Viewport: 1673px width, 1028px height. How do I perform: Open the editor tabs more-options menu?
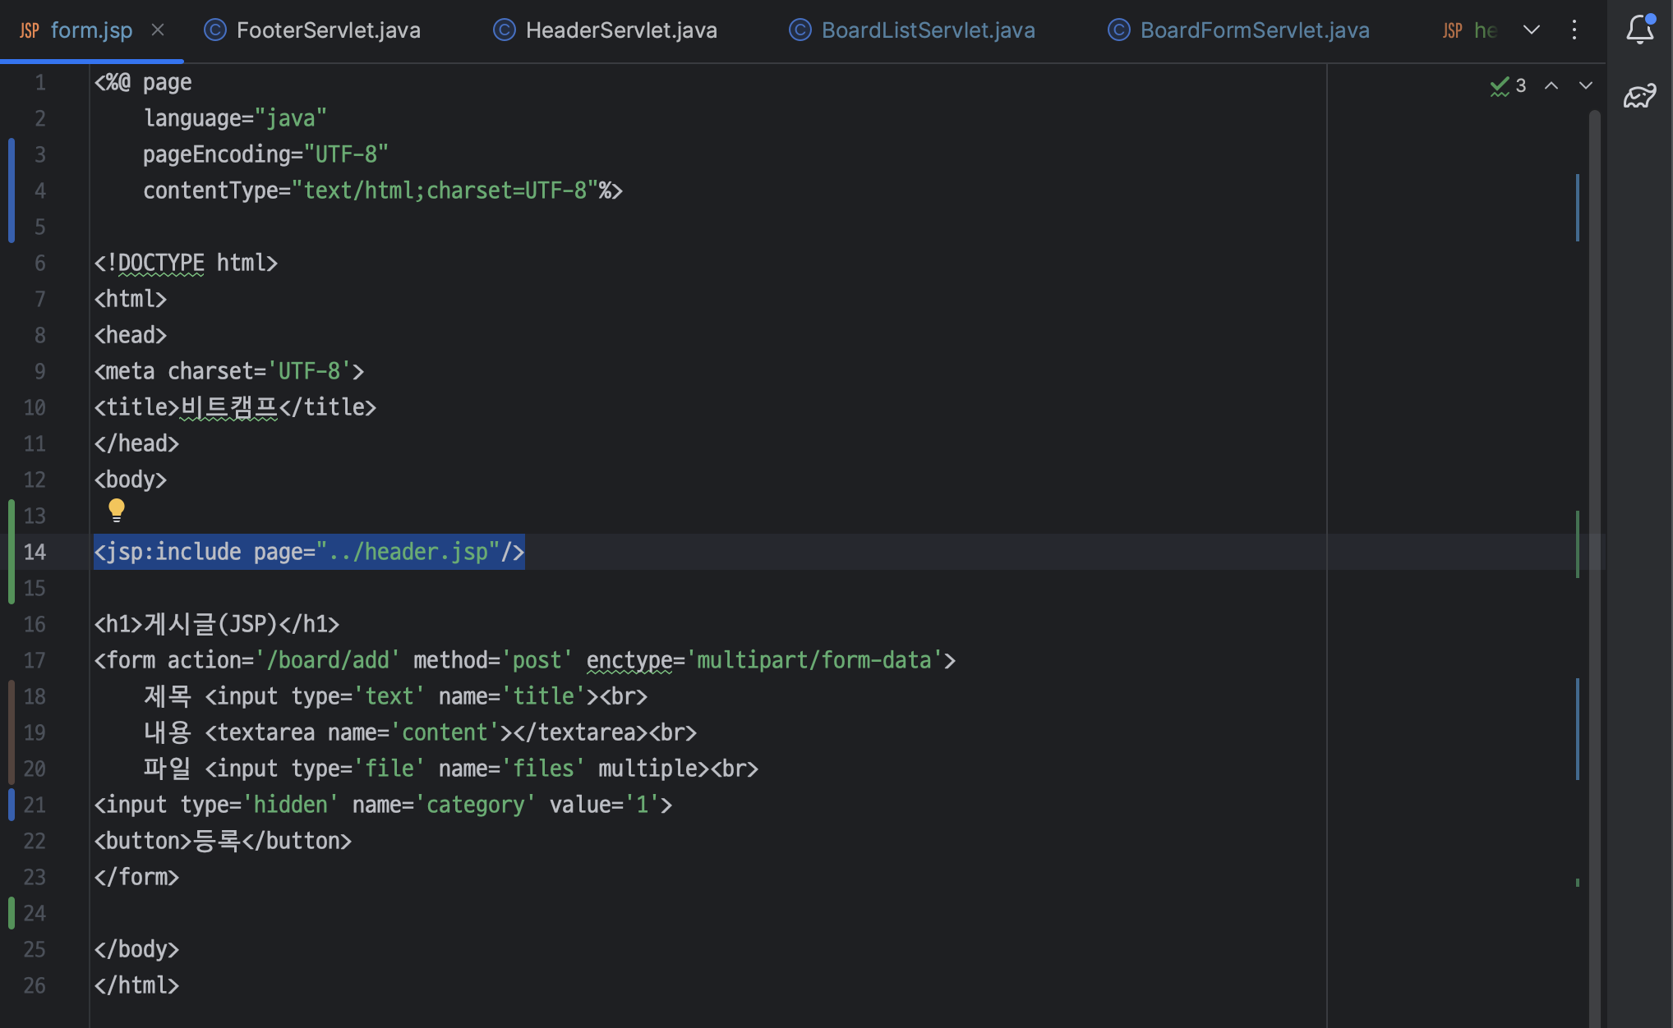(1574, 30)
